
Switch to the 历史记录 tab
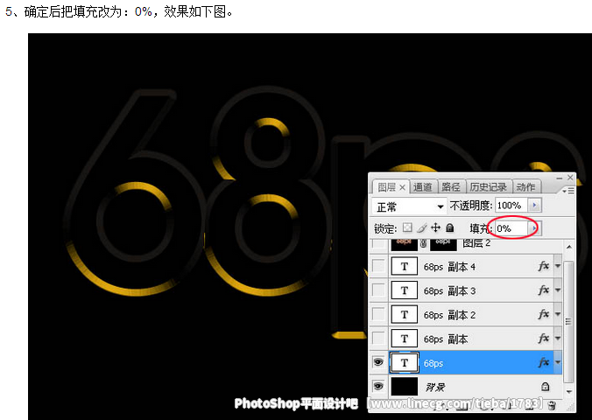(x=488, y=186)
